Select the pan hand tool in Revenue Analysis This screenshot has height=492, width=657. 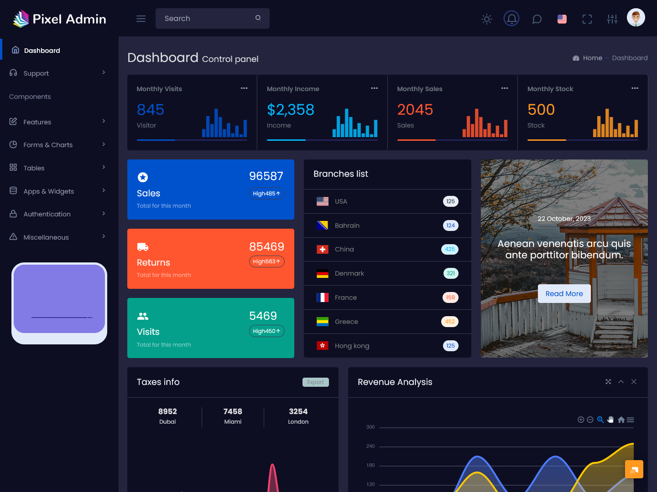click(610, 419)
